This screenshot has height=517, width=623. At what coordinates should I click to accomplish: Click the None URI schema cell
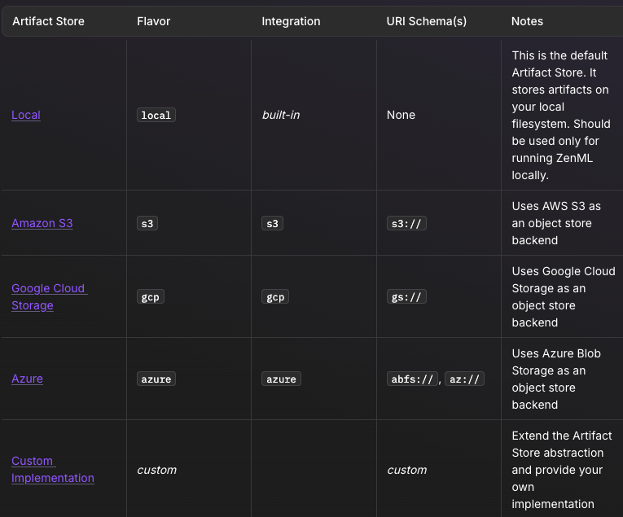401,115
